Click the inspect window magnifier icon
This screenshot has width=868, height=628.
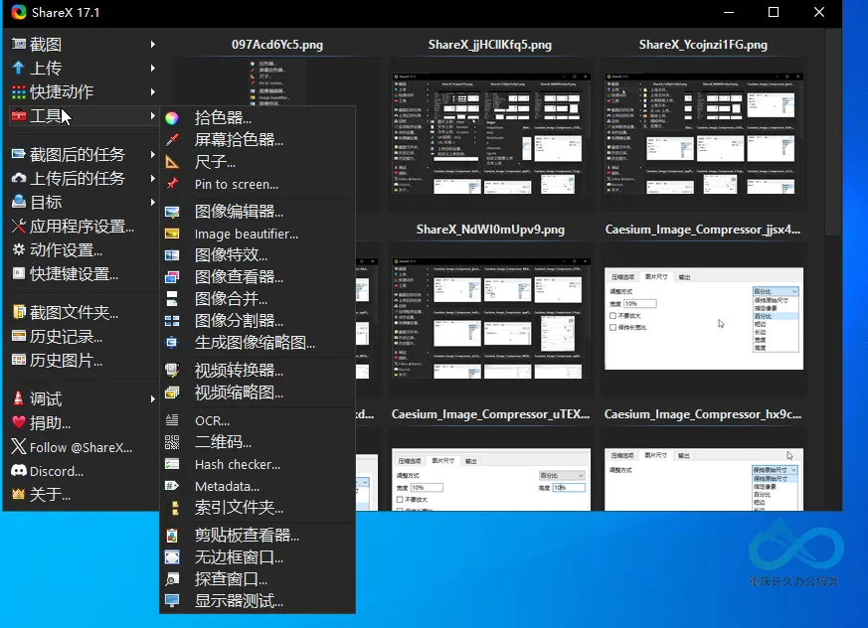click(172, 579)
